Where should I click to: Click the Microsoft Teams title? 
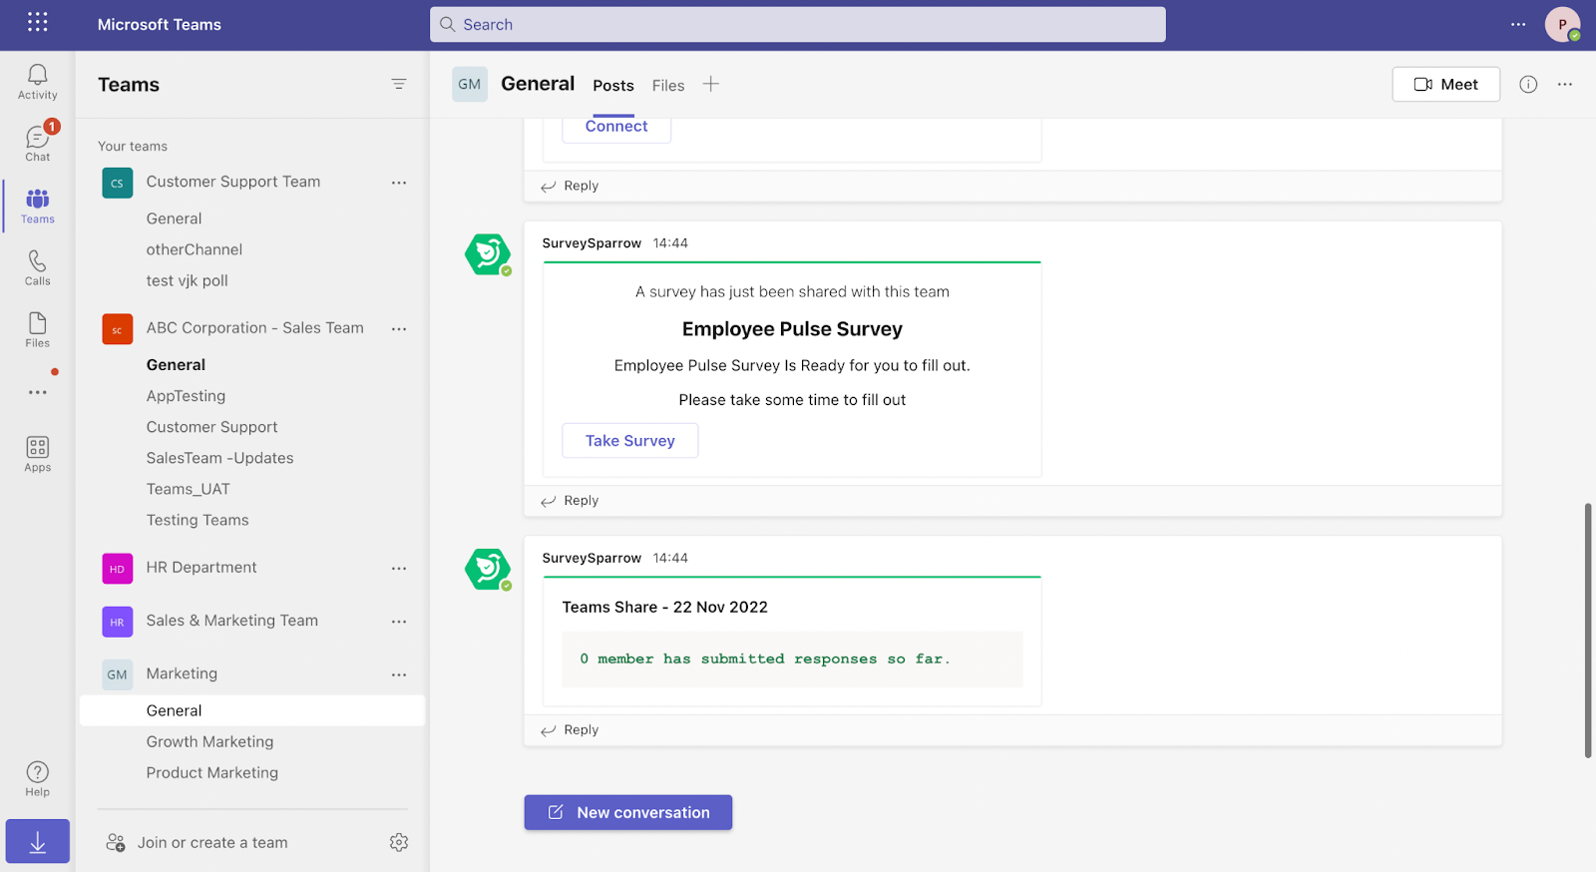pos(160,25)
